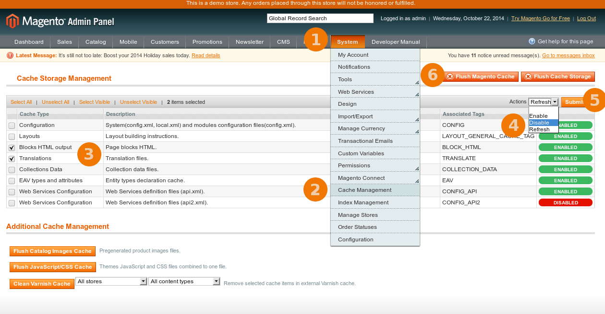The width and height of the screenshot is (605, 314).
Task: Open the Sales menu
Action: [64, 42]
